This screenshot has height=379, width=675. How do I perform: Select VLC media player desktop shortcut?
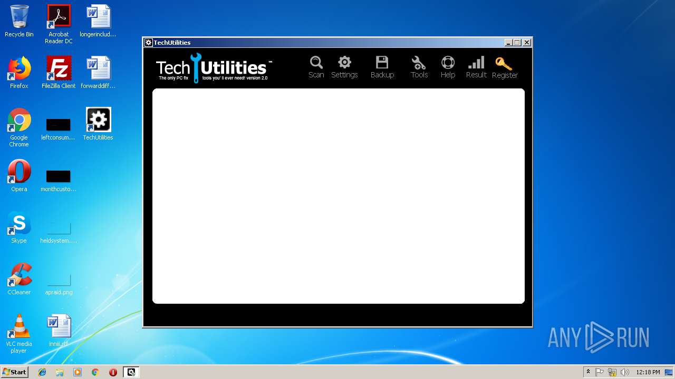click(19, 334)
